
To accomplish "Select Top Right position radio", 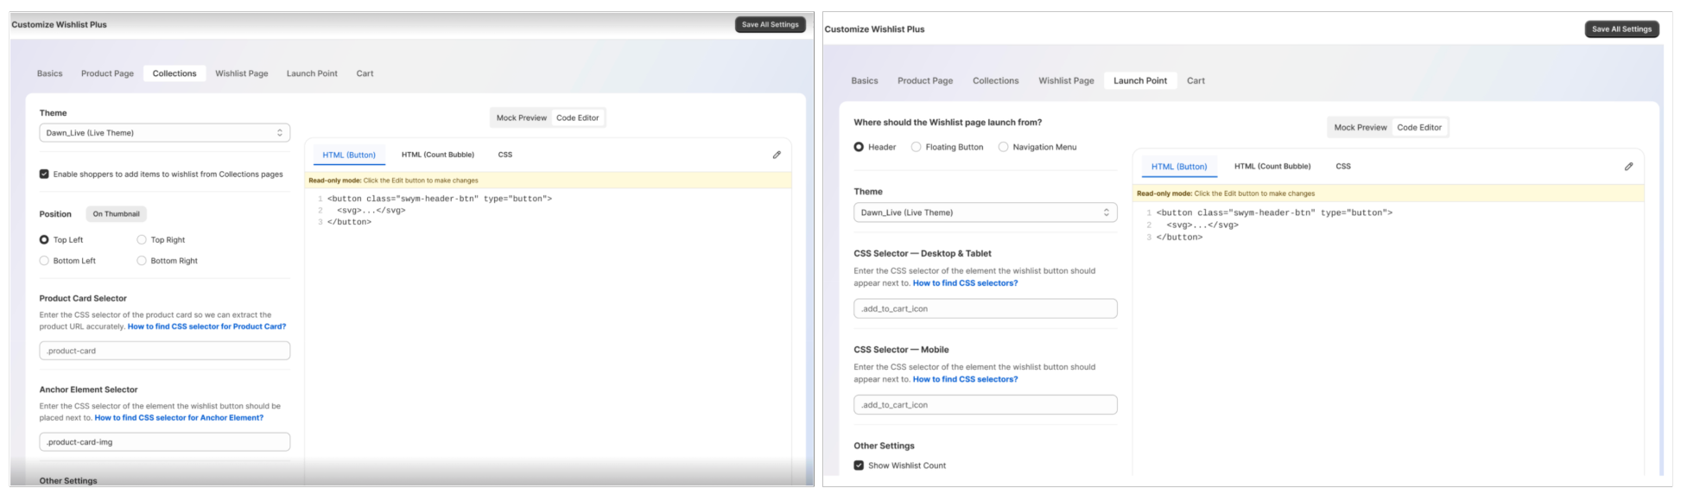I will tap(142, 240).
